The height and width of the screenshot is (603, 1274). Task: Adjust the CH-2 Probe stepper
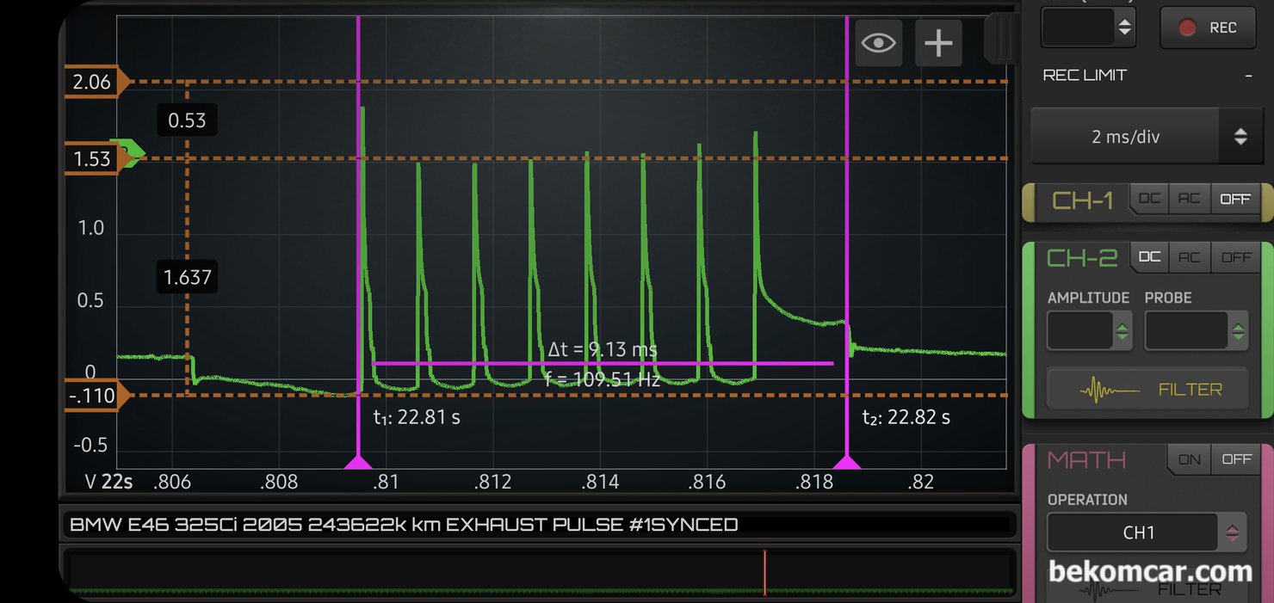click(1237, 331)
